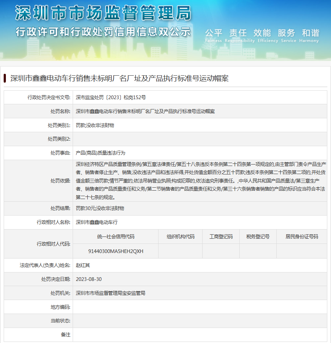The height and width of the screenshot is (343, 331).
Task: Click the 和谐 Harmony slogan text
Action: [x=309, y=36]
